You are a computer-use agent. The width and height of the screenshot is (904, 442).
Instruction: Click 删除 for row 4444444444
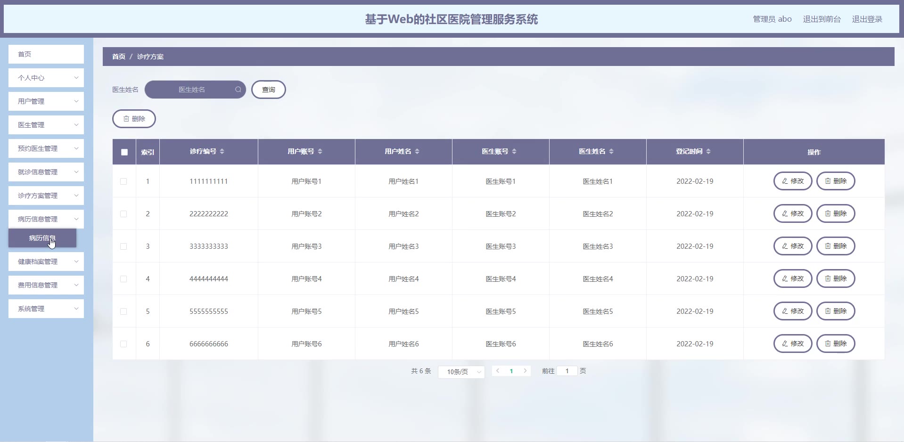tap(836, 278)
